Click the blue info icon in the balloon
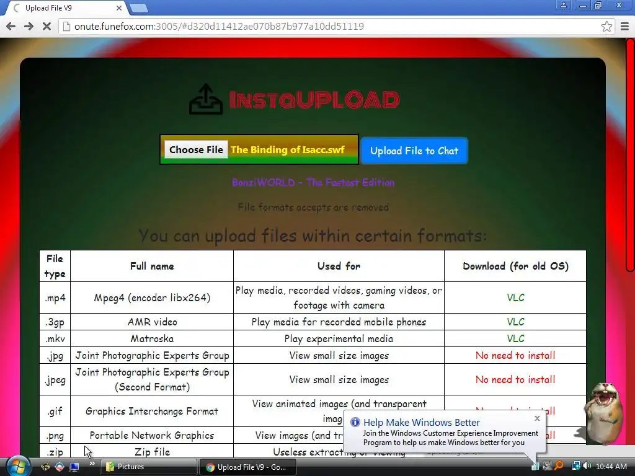Viewport: 635px width, 476px height. click(355, 422)
